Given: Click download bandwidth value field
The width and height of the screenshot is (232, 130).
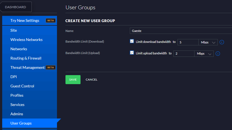Looking at the screenshot, I should click(x=188, y=42).
